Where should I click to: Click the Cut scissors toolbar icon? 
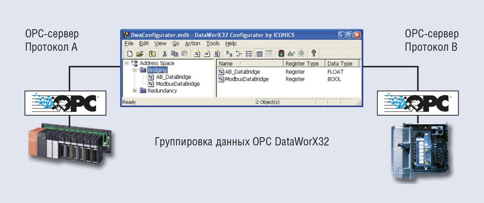coord(165,53)
